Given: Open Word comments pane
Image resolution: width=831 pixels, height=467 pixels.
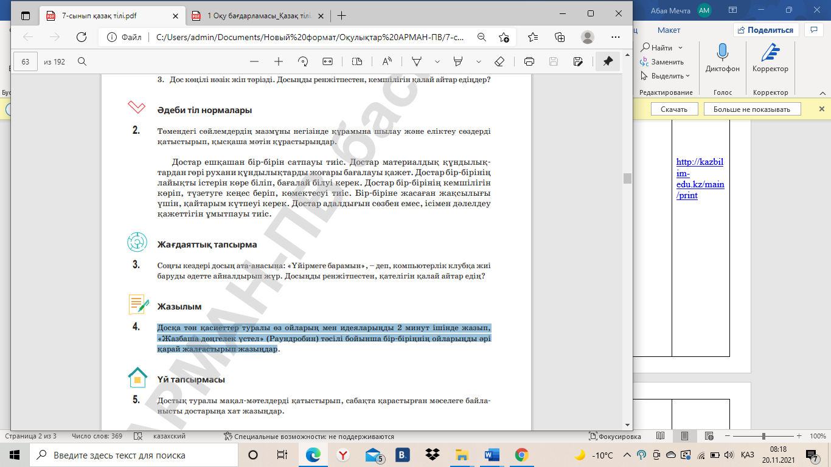Looking at the screenshot, I should 813,30.
